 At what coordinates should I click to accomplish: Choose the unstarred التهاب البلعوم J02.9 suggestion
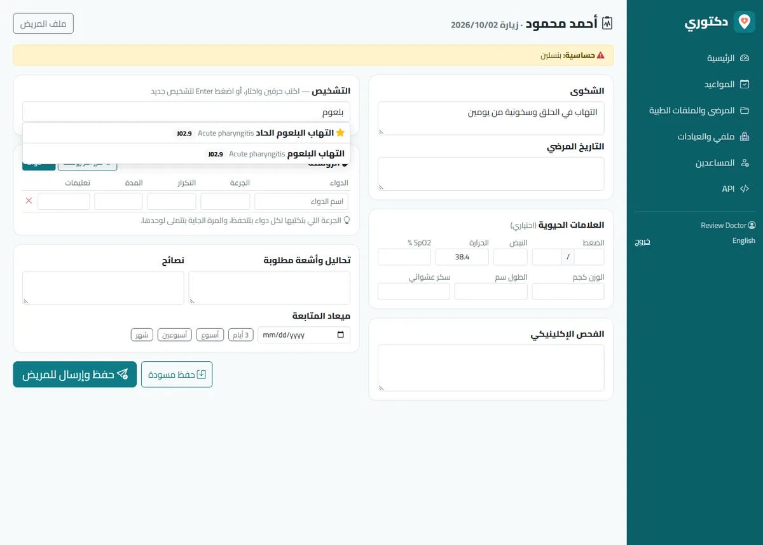[186, 154]
